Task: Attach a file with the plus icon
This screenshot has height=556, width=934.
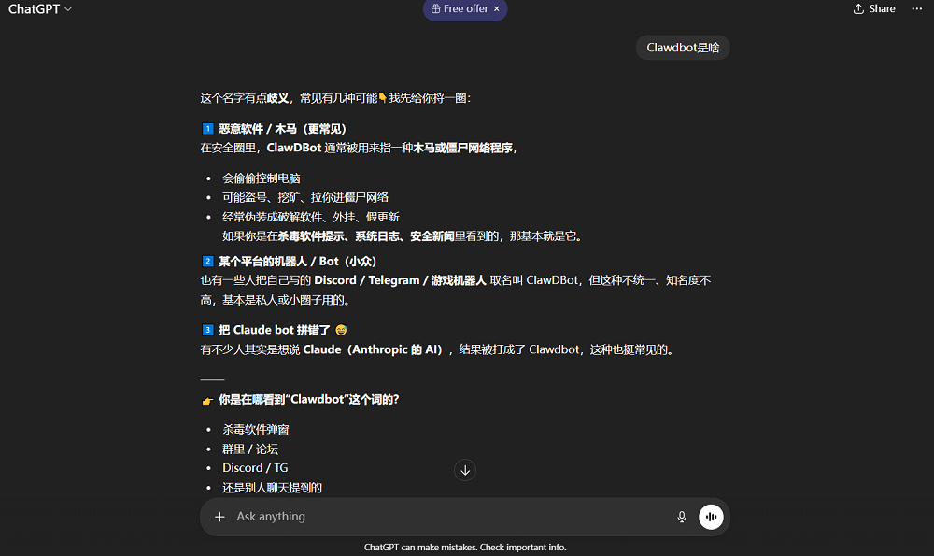Action: coord(219,516)
